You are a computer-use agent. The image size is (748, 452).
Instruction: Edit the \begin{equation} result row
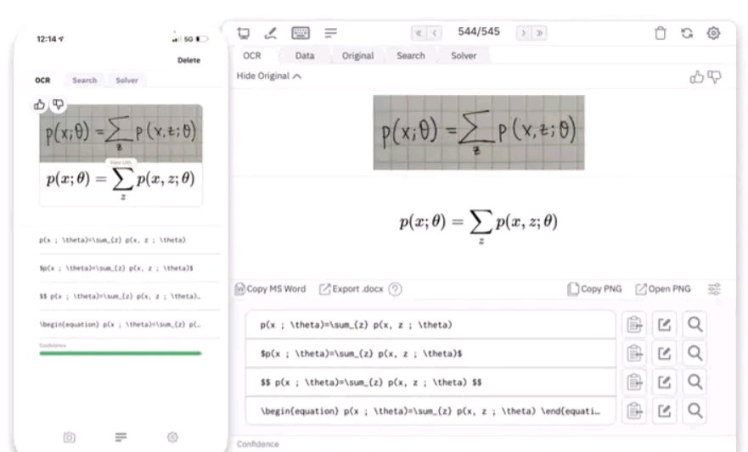click(x=664, y=410)
